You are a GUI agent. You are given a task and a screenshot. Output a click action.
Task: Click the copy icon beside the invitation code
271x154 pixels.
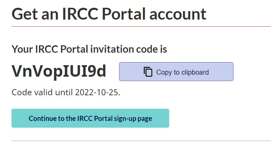click(x=148, y=72)
